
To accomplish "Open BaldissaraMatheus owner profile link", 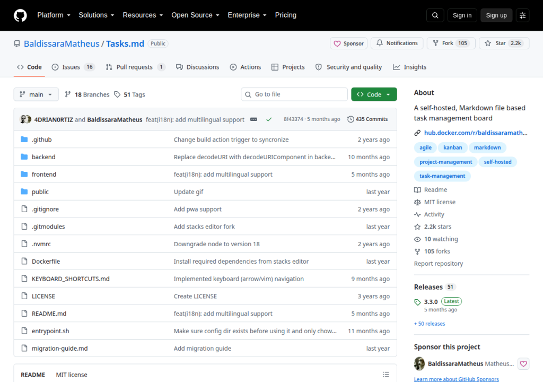I will (x=62, y=44).
